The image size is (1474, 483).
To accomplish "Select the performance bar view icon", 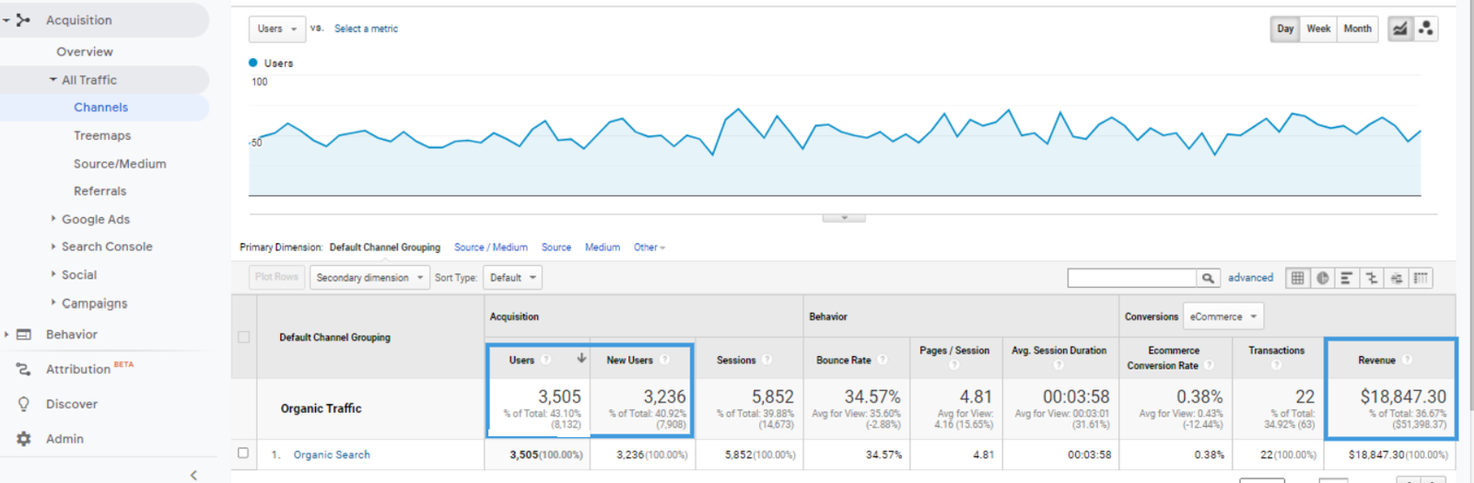I will (x=1346, y=278).
